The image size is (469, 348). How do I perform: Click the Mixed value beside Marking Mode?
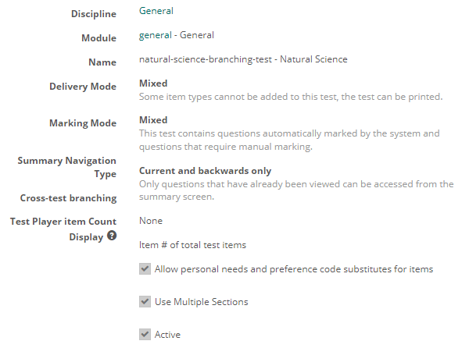(x=153, y=120)
